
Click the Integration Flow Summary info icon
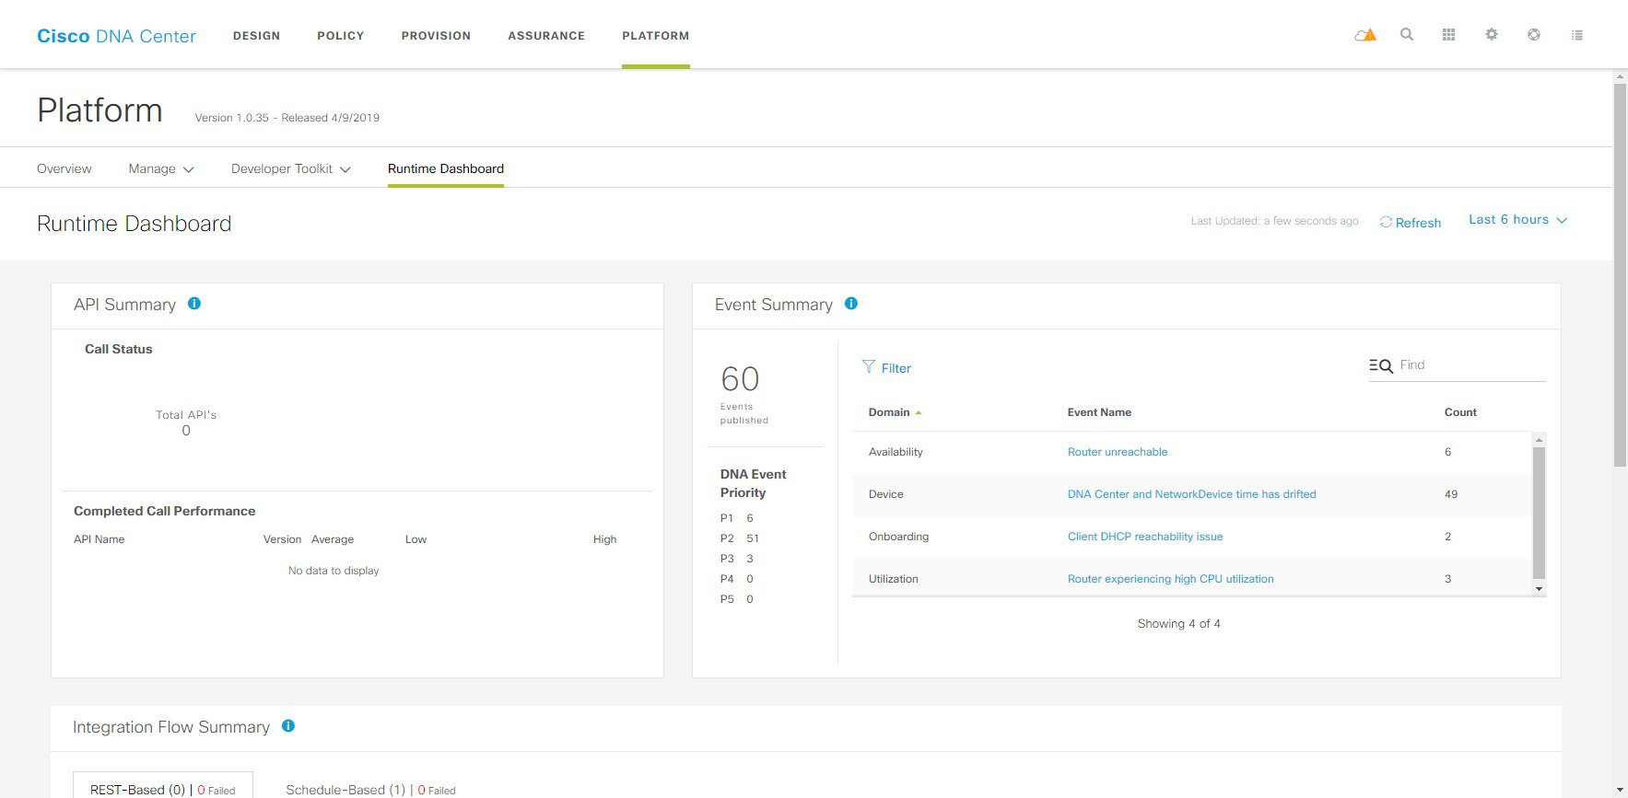(288, 726)
